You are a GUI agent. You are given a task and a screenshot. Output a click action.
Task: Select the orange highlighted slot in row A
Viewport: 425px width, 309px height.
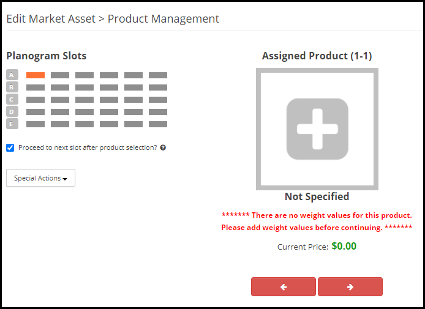[36, 75]
